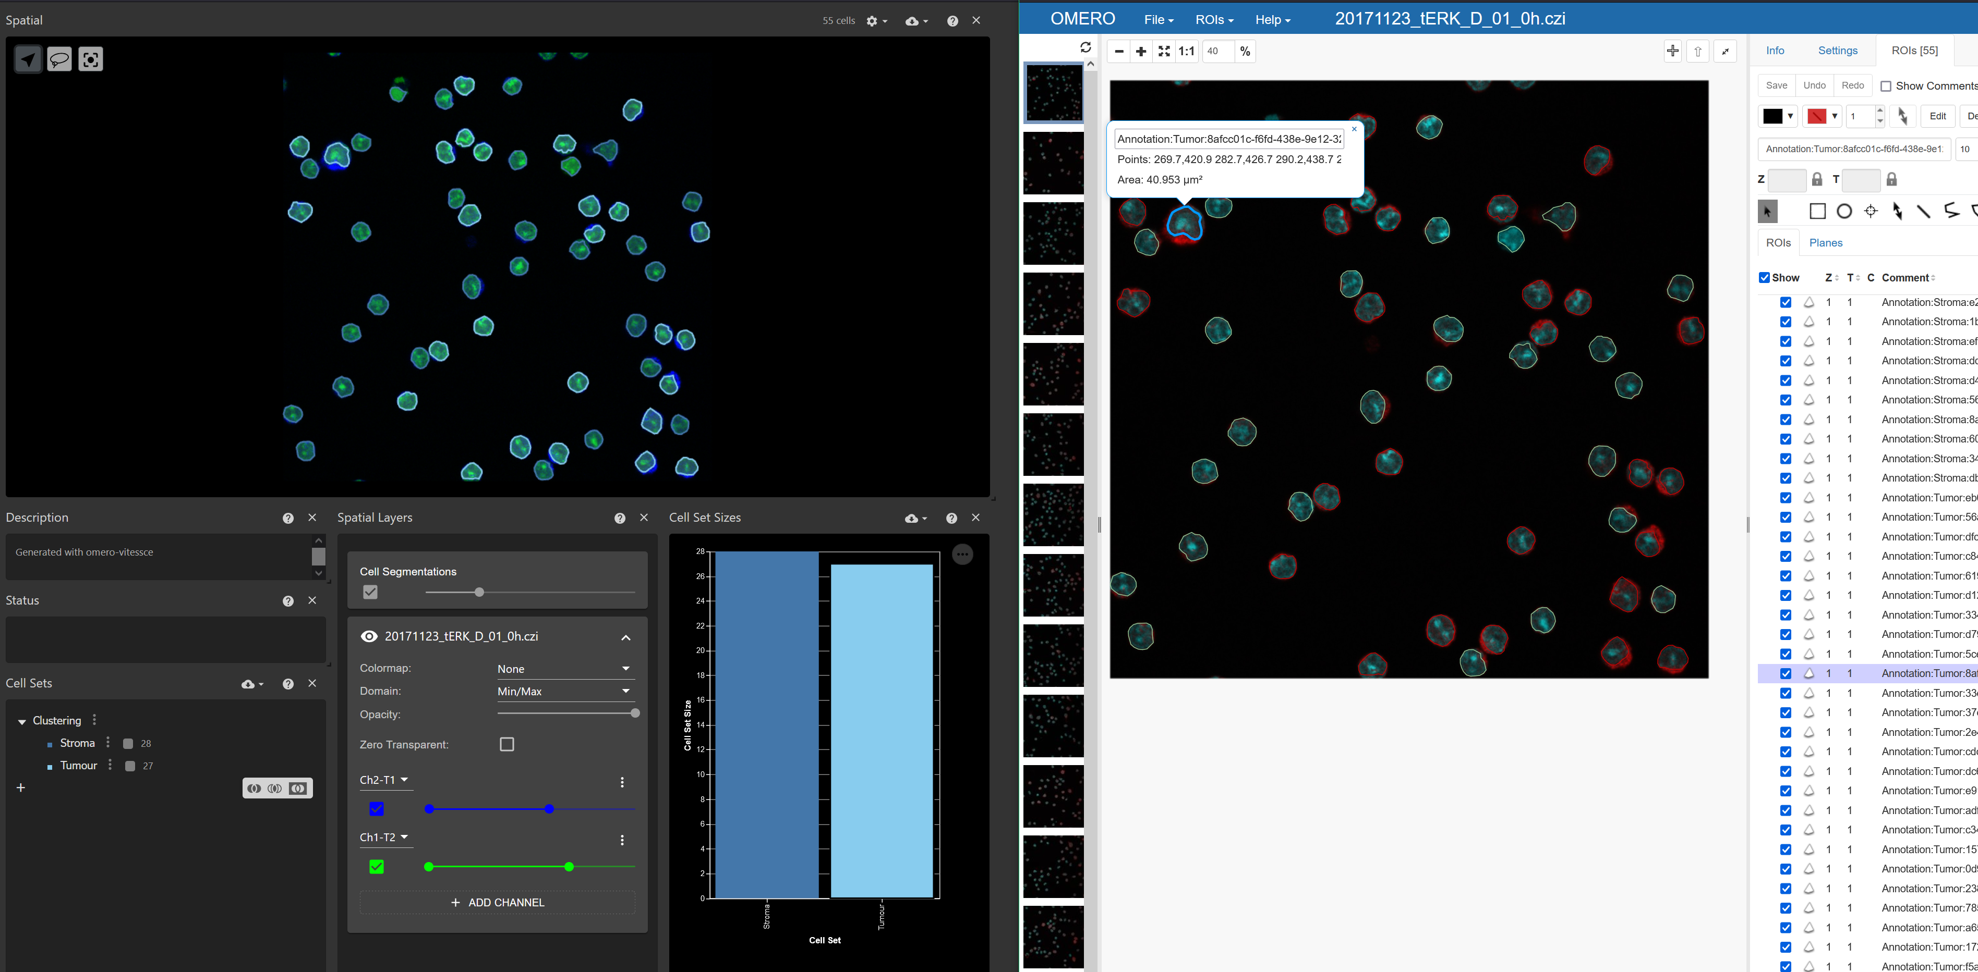Click the intersection set operation icon
The image size is (1978, 972).
pos(275,789)
